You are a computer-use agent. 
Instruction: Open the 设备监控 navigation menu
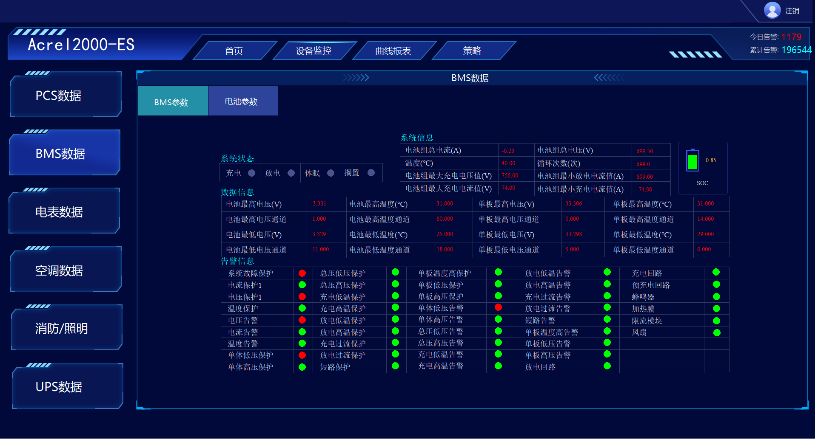point(313,51)
